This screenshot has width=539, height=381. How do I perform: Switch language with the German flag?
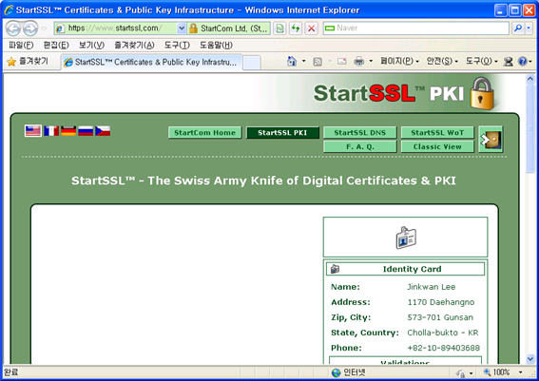(x=68, y=131)
